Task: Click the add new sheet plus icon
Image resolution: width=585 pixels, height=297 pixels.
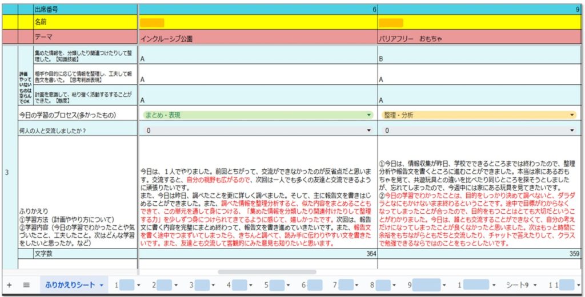Action: [x=9, y=285]
